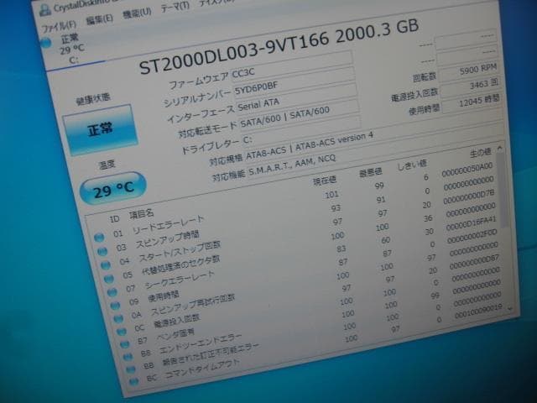Click the firmware field CC3C
Image resolution: width=537 pixels, height=403 pixels.
291,64
